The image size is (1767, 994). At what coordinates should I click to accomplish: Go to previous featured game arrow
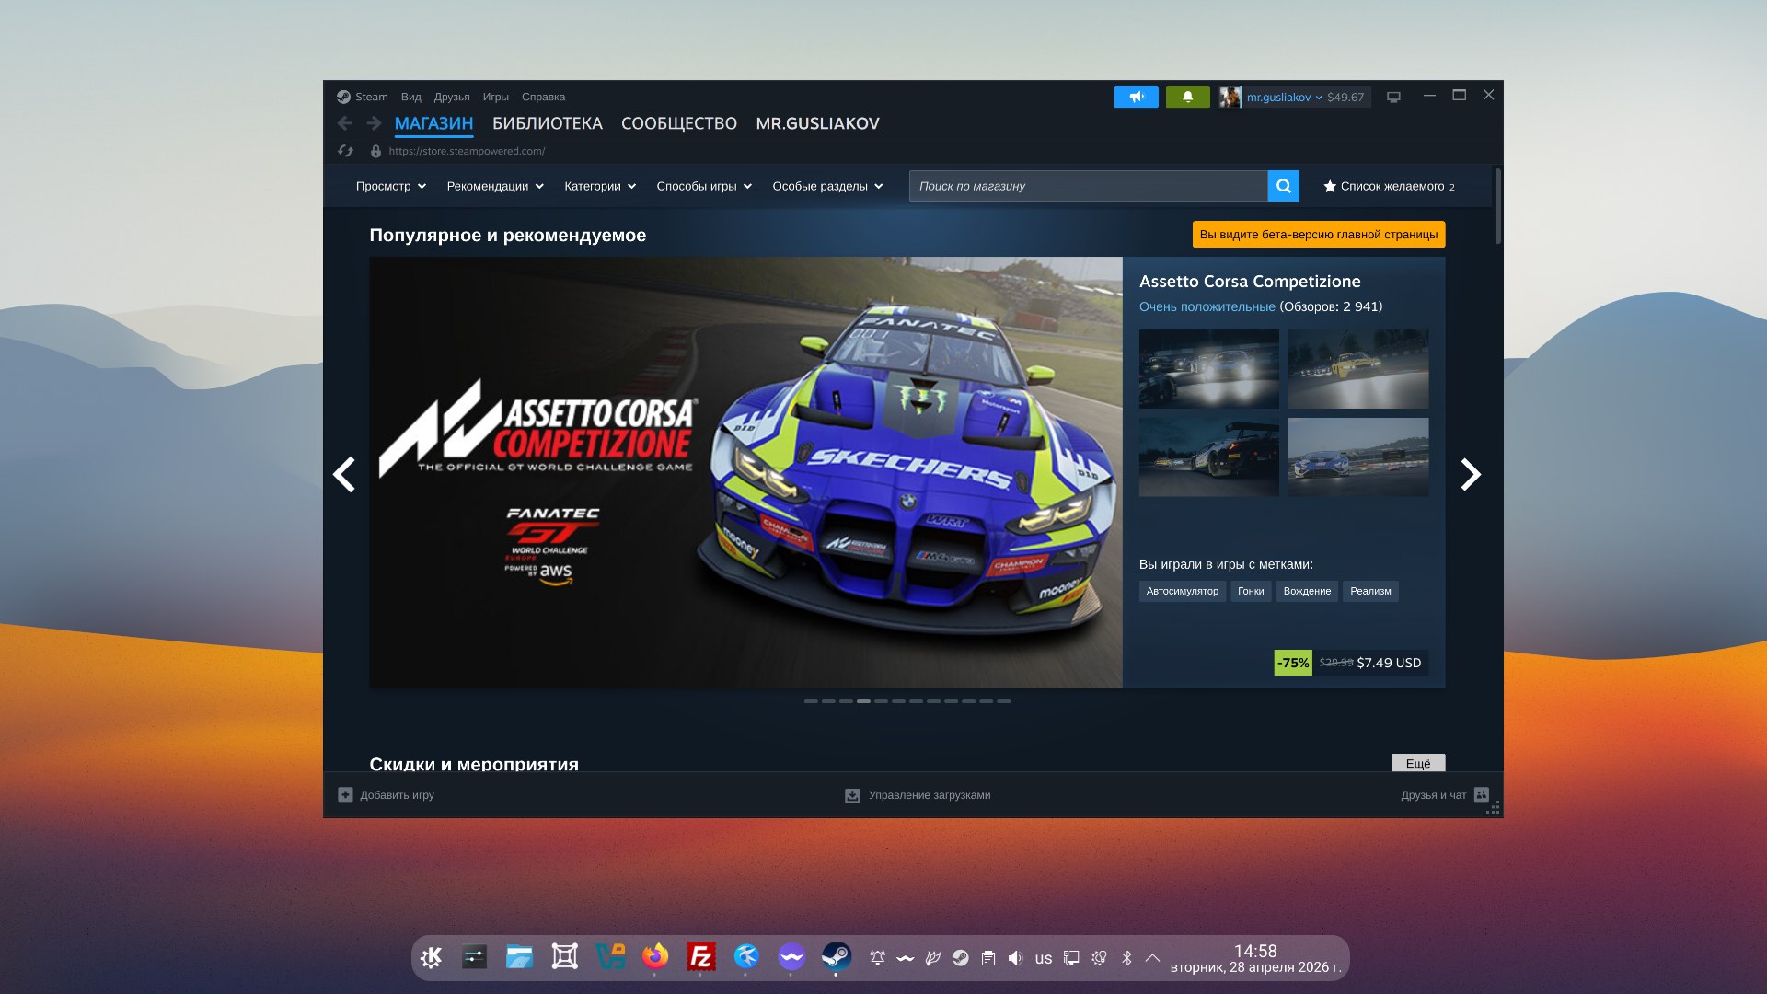coord(344,474)
